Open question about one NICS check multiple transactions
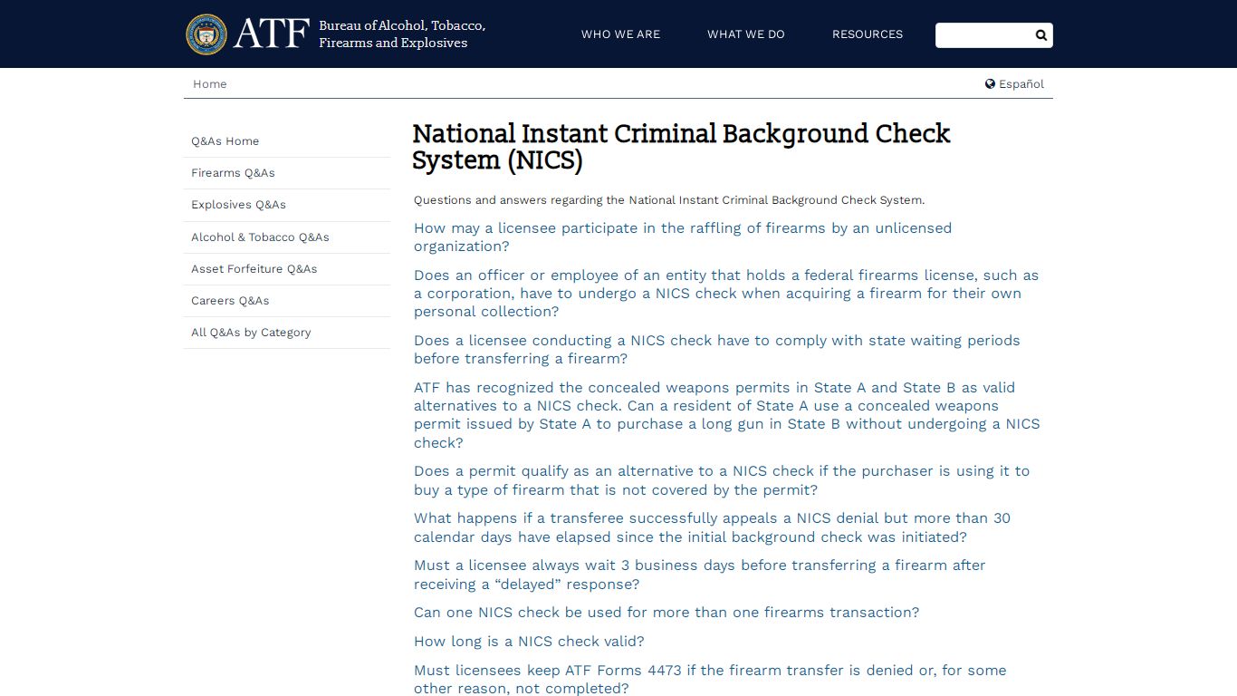 666,613
